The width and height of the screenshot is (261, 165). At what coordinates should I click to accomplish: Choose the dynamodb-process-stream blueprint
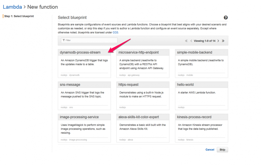pyautogui.click(x=84, y=64)
